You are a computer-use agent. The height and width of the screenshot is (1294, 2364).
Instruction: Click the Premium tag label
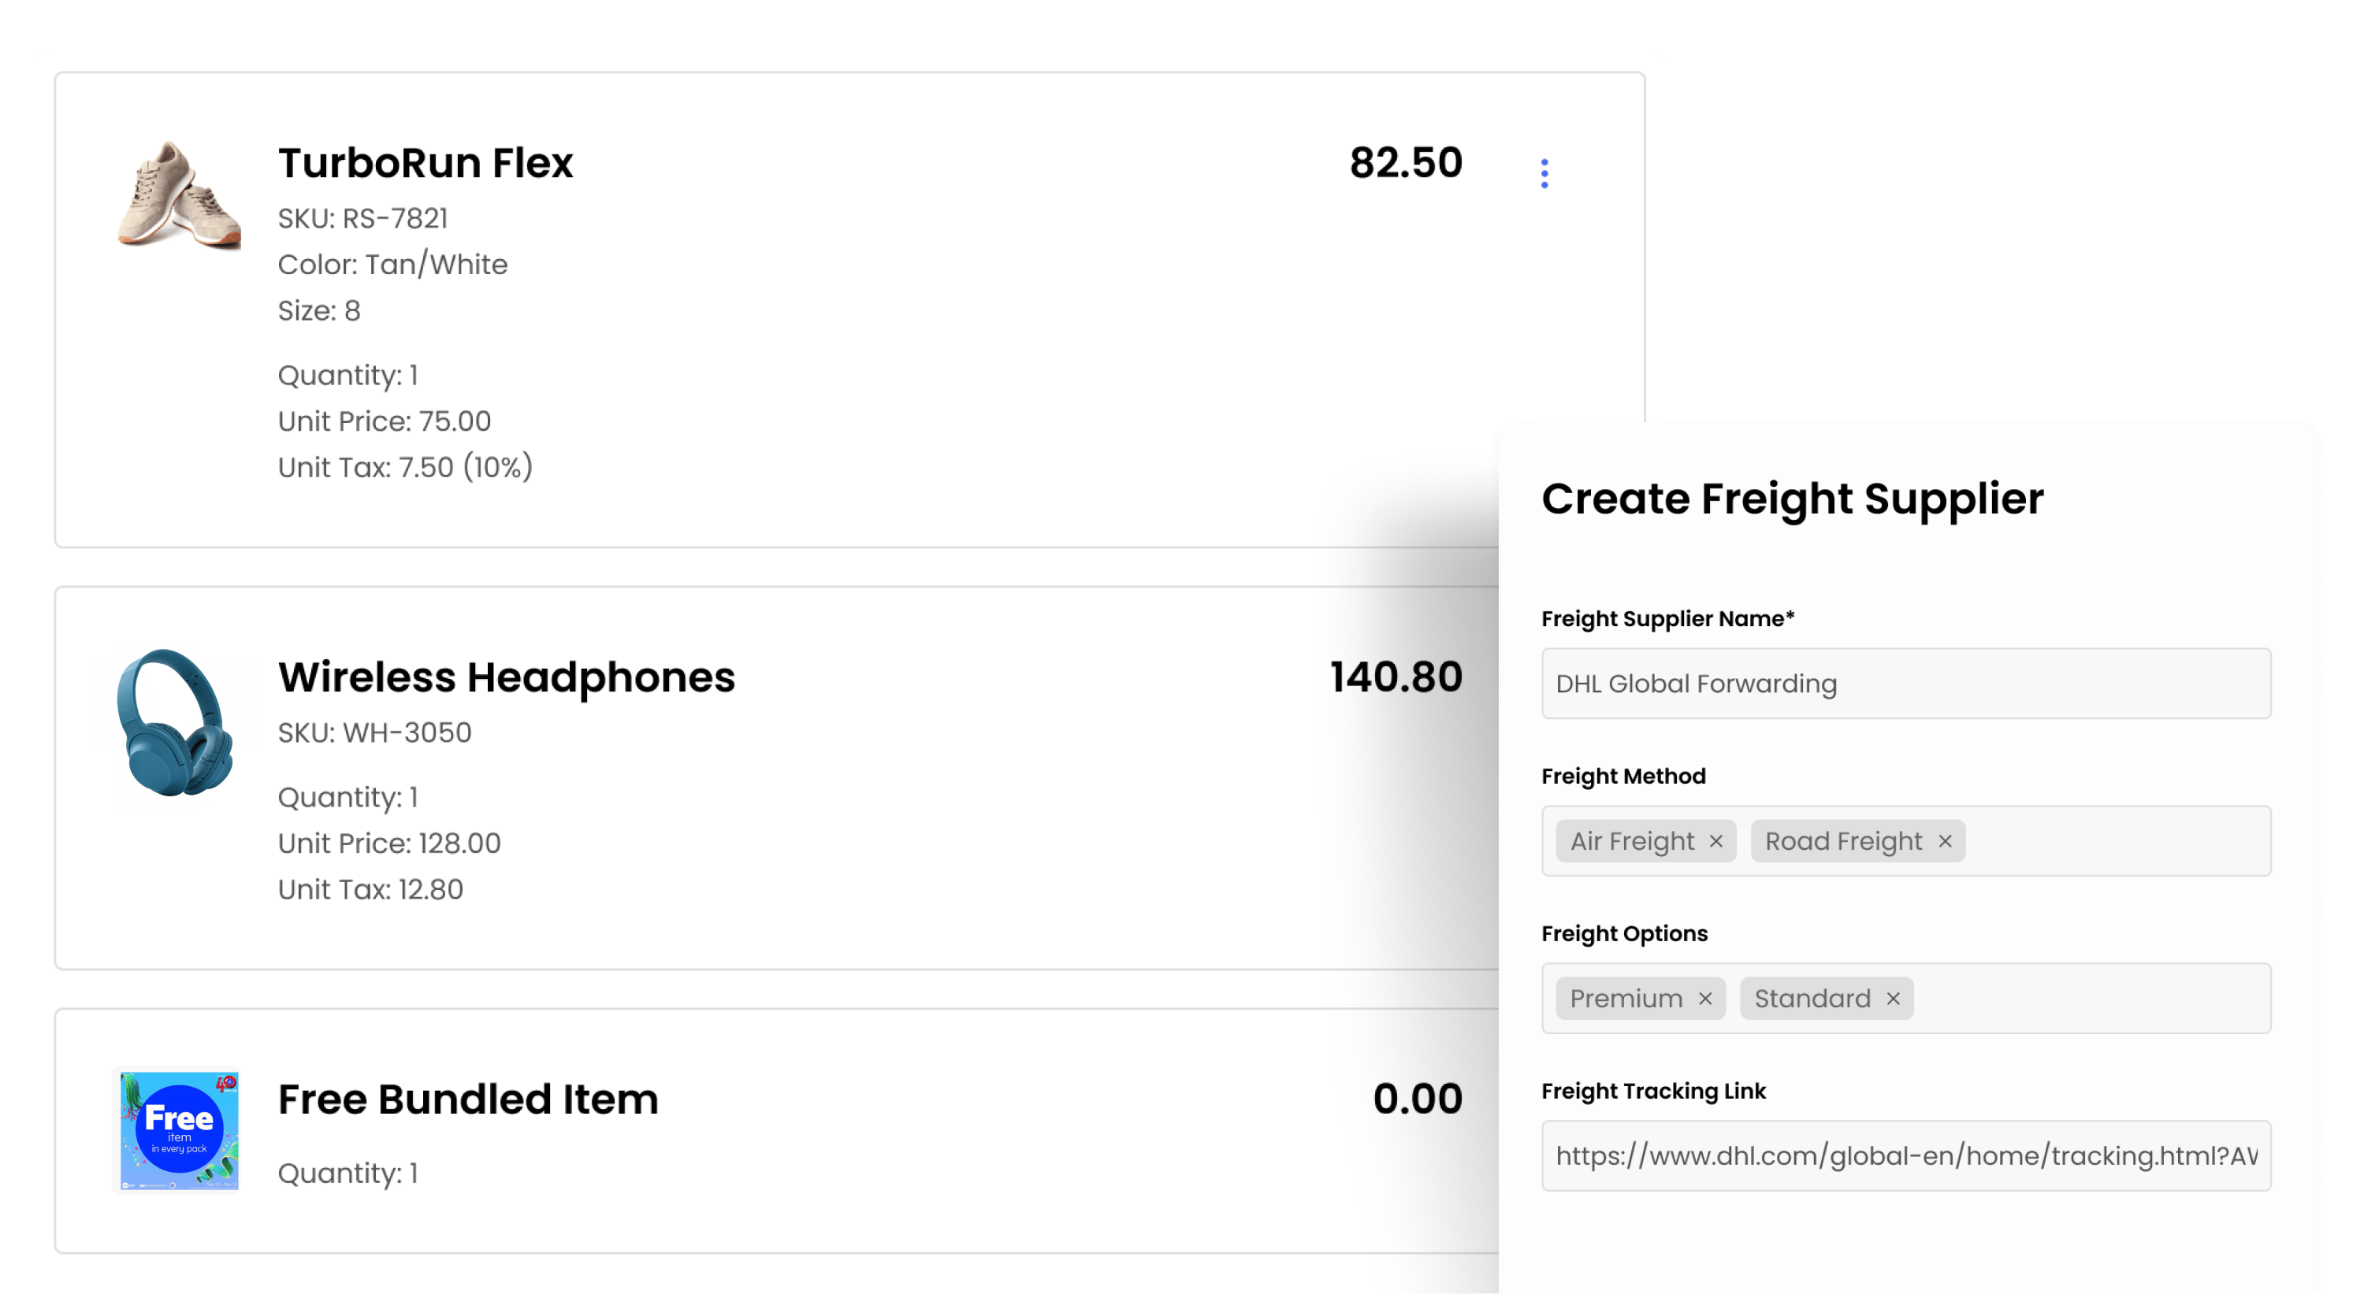1626,999
